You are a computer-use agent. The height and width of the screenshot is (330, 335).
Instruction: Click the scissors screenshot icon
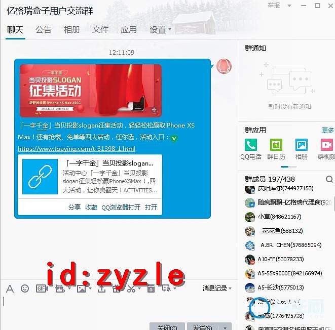point(131,288)
